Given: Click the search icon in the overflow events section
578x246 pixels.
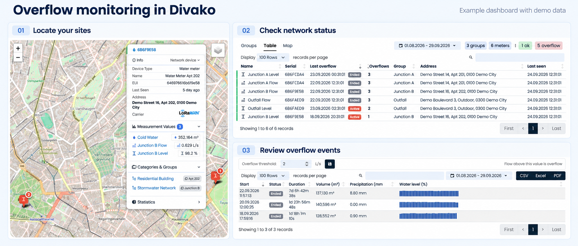Looking at the screenshot, I should pyautogui.click(x=360, y=176).
